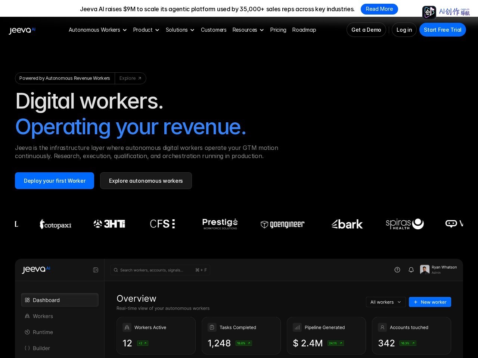Click the 18.6% growth badge
The width and height of the screenshot is (478, 358).
[x=244, y=343]
